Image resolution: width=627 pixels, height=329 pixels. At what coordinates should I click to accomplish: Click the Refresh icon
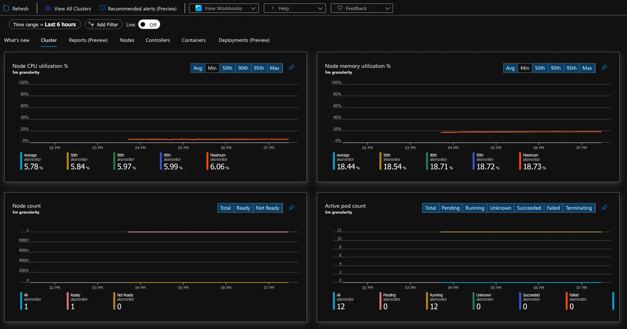pyautogui.click(x=6, y=8)
